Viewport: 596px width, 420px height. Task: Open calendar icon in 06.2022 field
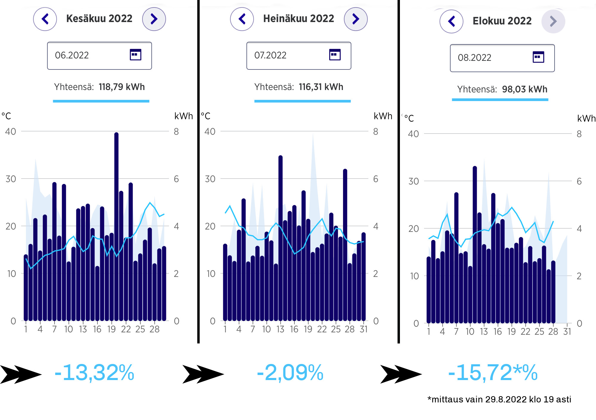pos(136,55)
